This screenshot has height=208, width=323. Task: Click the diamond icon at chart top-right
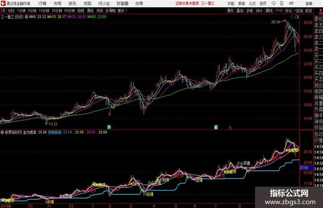click(292, 17)
